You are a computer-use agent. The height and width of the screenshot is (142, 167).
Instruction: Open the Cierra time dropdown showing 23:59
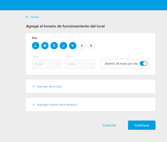80,64
